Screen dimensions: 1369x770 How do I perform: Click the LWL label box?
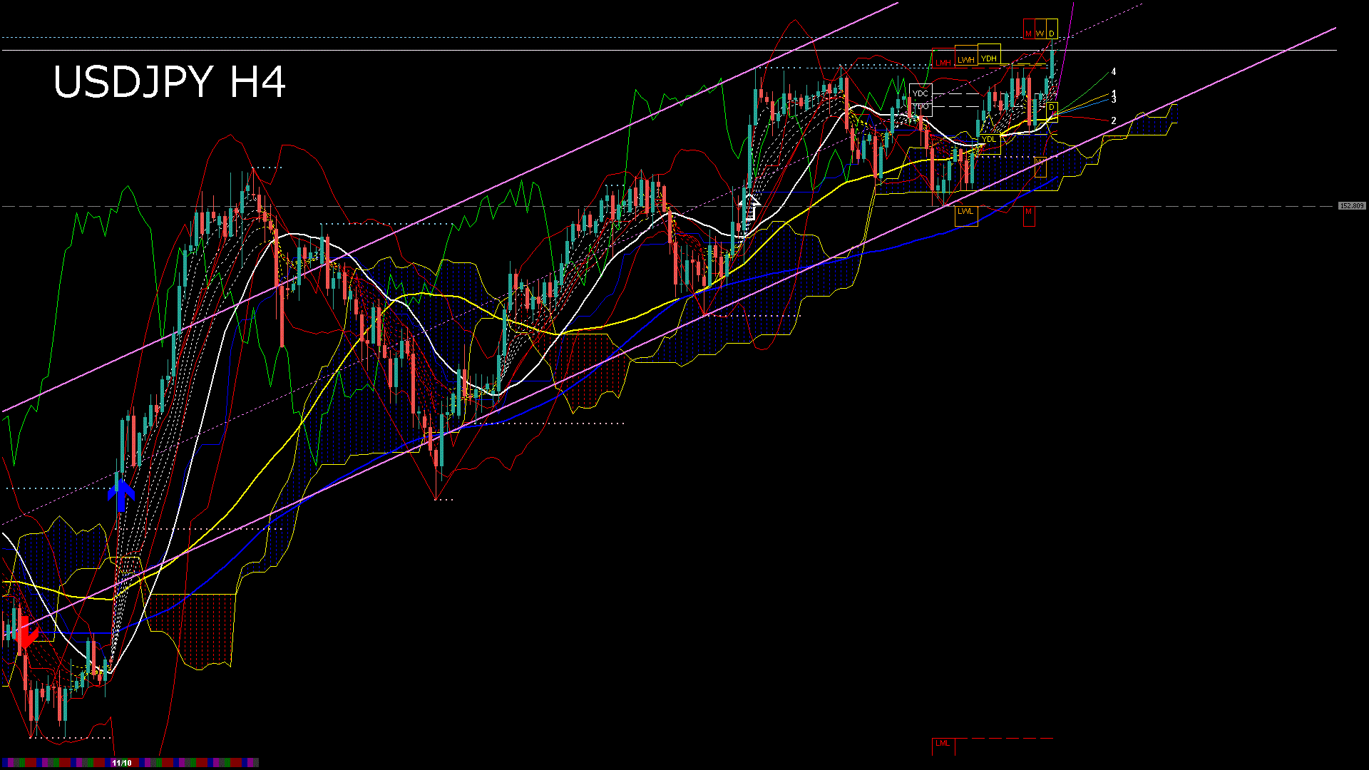point(965,212)
